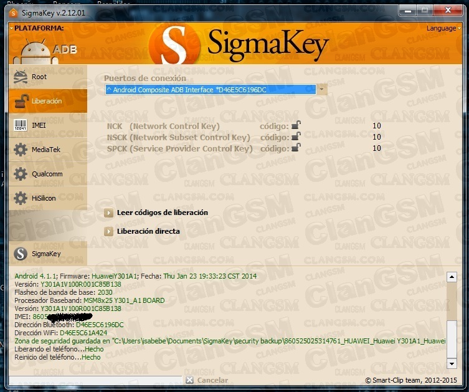Screen dimensions: 469x392
Task: Click the Procesador Baseband log line
Action: [90, 300]
